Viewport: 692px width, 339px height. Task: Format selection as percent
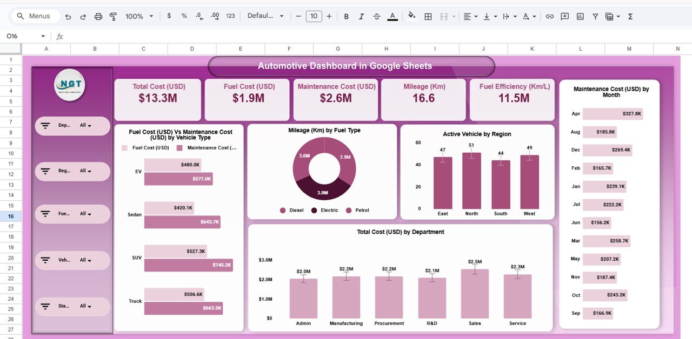click(x=184, y=16)
